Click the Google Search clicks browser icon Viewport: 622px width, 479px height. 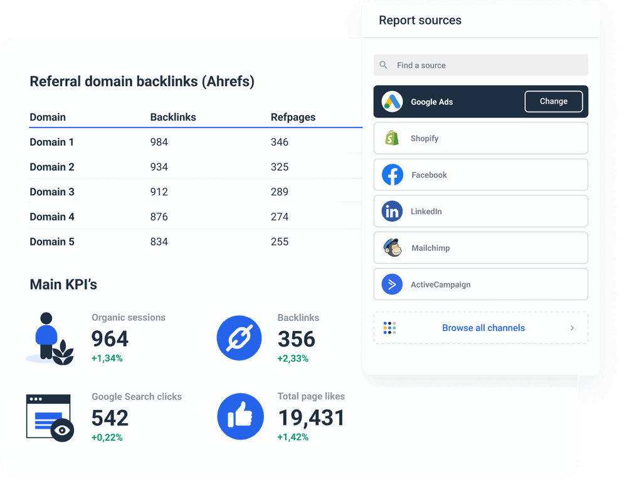tap(50, 418)
